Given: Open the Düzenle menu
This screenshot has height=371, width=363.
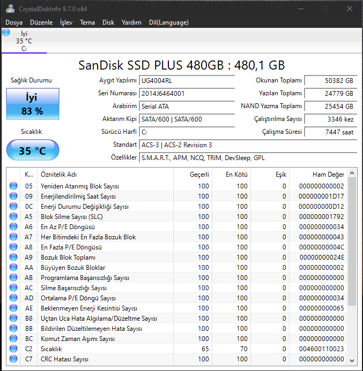Looking at the screenshot, I should (x=41, y=22).
